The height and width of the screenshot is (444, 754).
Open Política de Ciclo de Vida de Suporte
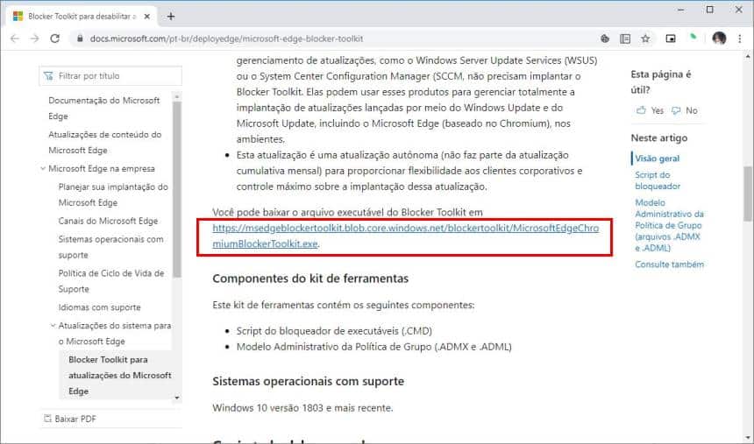pos(111,281)
